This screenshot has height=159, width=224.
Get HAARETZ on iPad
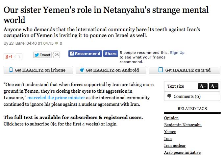pos(184,70)
